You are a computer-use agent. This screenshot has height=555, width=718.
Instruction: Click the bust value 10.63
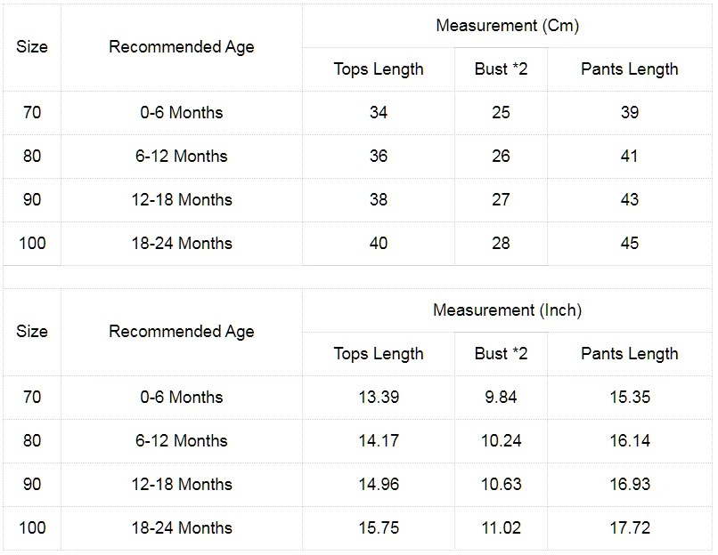coord(501,484)
